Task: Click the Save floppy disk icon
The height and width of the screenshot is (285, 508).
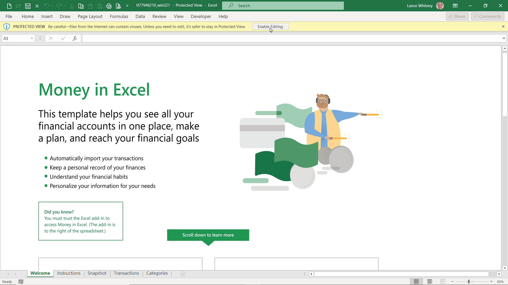Action: click(x=28, y=6)
